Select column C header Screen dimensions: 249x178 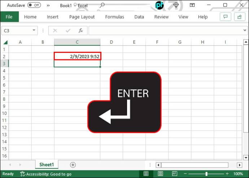(x=77, y=42)
